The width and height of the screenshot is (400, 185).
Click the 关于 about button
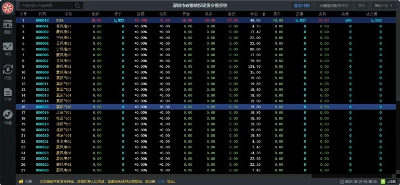361,6
